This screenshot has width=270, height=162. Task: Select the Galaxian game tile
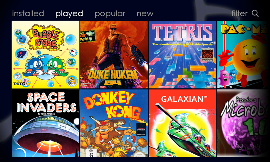click(x=183, y=123)
